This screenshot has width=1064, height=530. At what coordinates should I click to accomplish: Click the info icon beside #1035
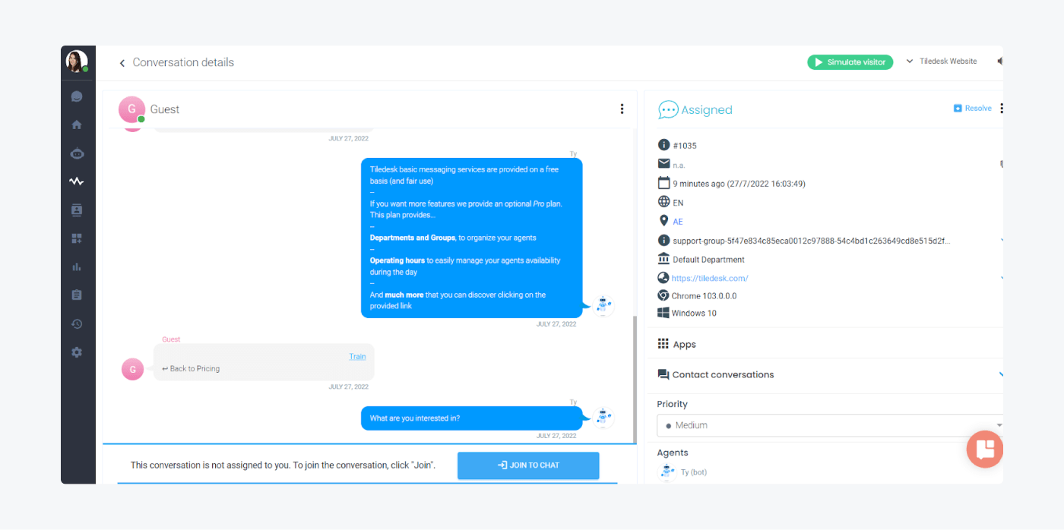pyautogui.click(x=663, y=145)
